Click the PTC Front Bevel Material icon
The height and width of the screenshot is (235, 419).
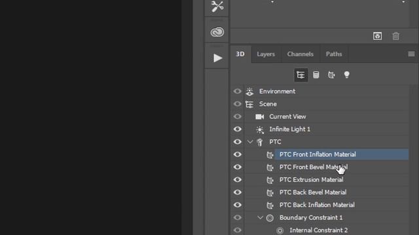270,167
